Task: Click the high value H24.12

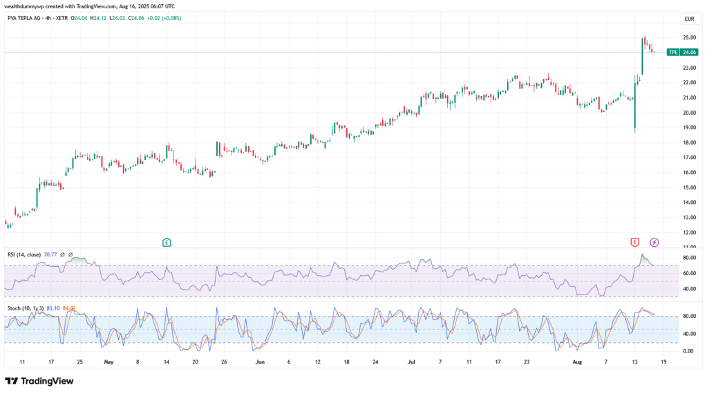Action: pyautogui.click(x=98, y=18)
